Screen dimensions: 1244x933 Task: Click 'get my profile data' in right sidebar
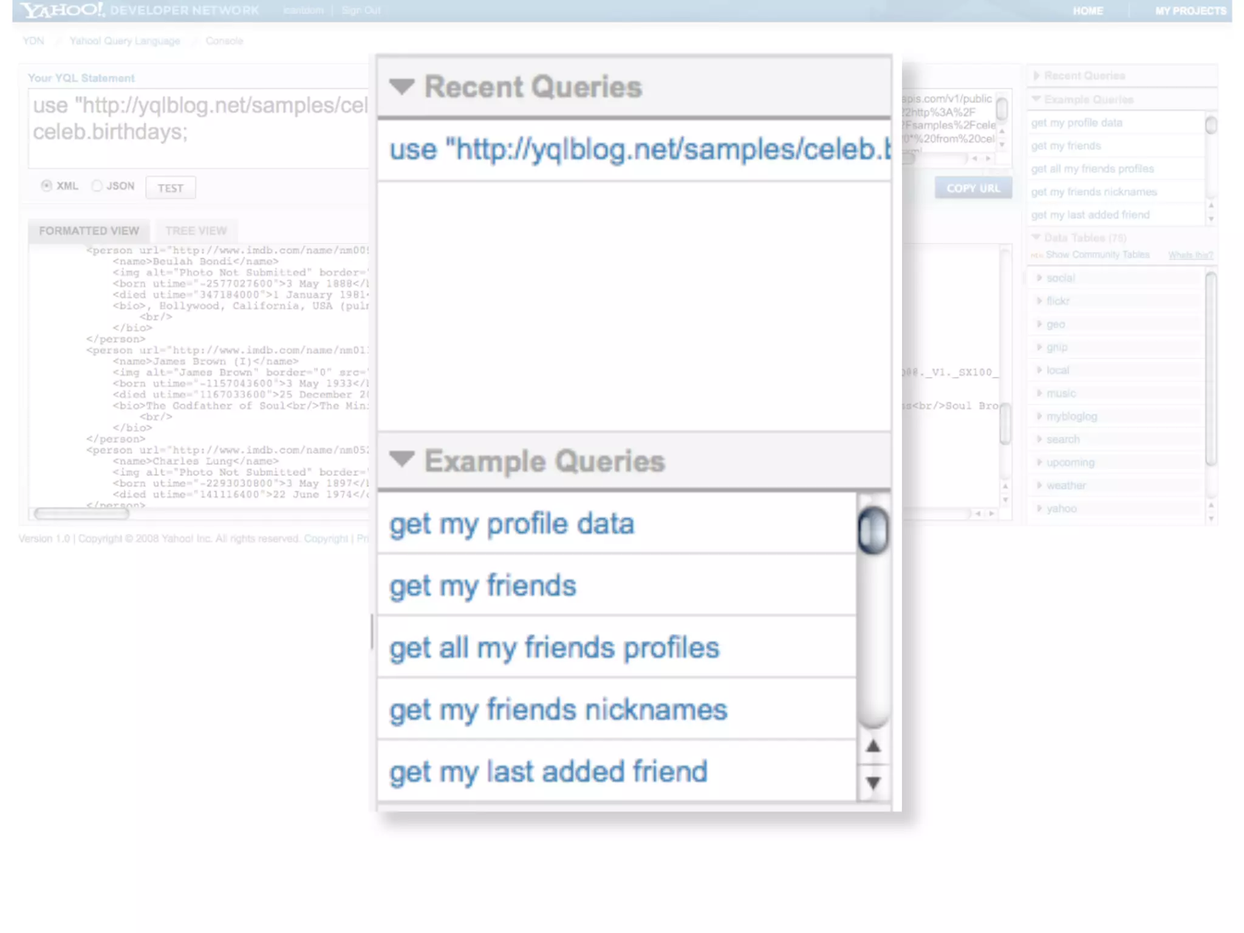coord(1076,123)
